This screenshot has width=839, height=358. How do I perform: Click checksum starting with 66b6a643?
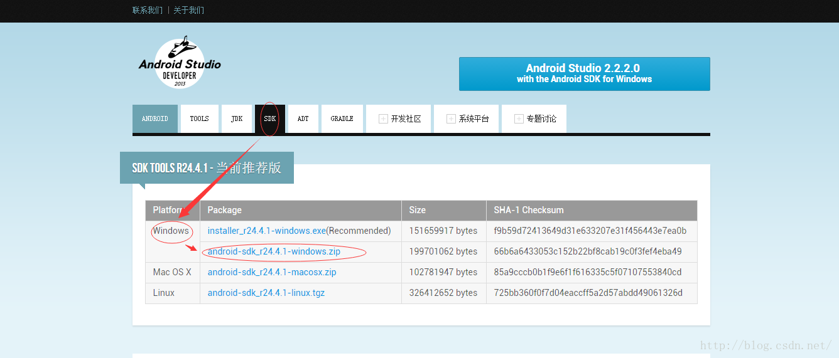coord(592,251)
